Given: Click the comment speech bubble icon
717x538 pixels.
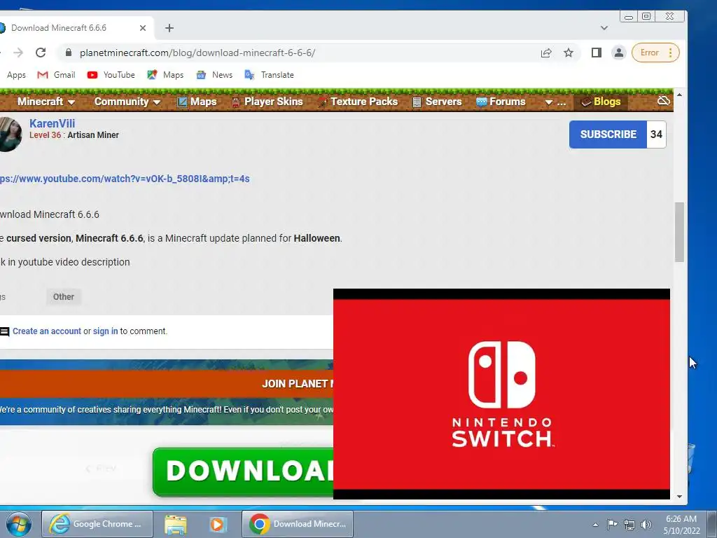Looking at the screenshot, I should 5,331.
